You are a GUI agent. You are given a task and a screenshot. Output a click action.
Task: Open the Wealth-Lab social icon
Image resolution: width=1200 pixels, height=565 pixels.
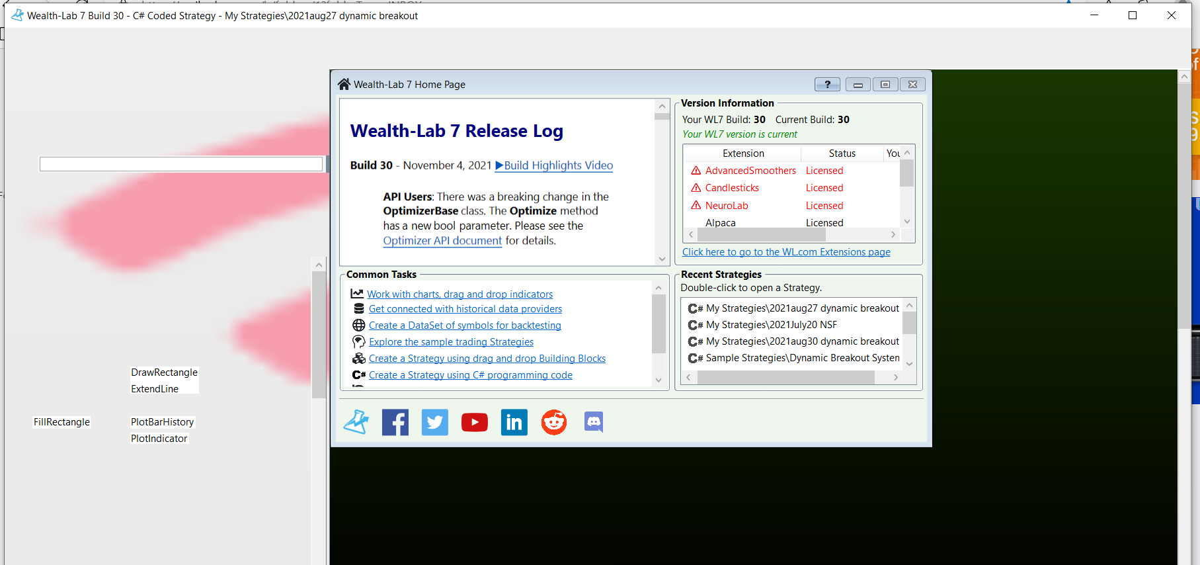pos(356,422)
